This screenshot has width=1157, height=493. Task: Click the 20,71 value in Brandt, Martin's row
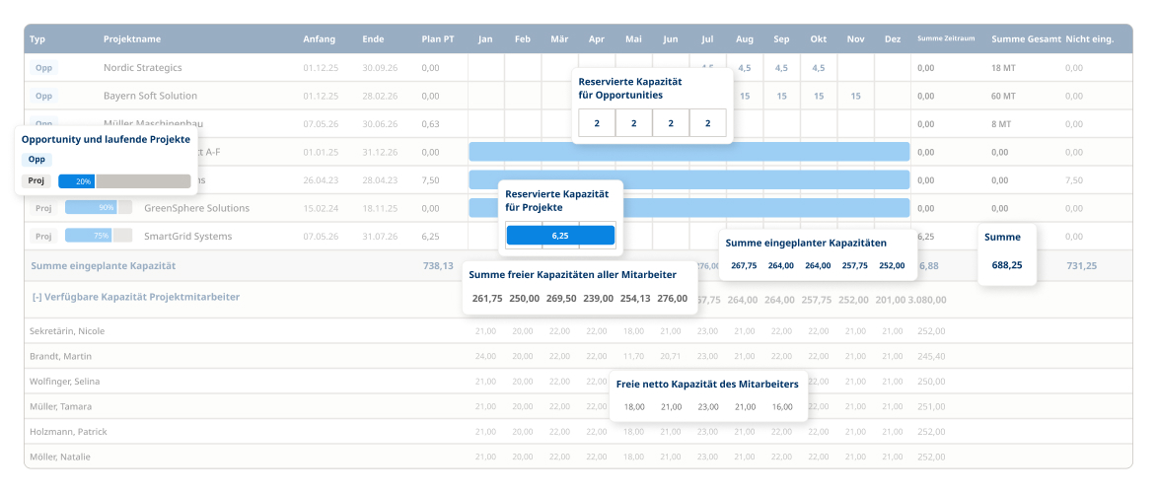tap(671, 357)
